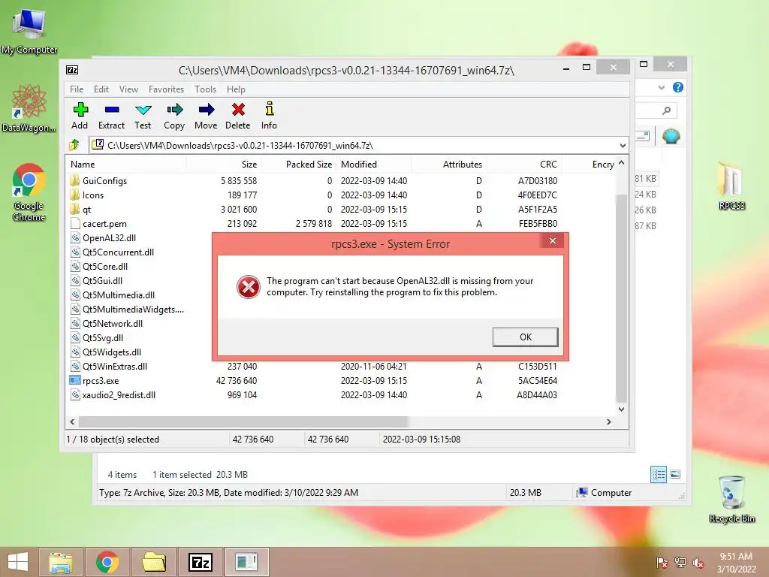
Task: Click OK in the System Error dialog
Action: click(525, 337)
